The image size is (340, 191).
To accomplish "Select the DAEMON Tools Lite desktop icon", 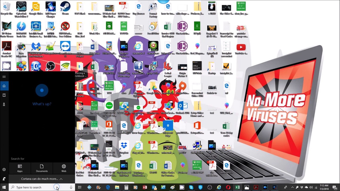I will click(21, 30).
